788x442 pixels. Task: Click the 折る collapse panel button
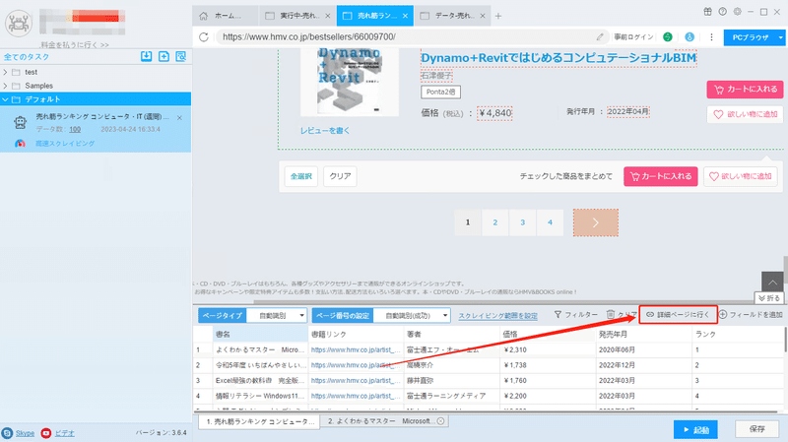769,298
